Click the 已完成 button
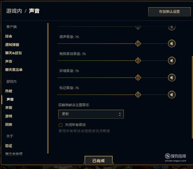 99,161
